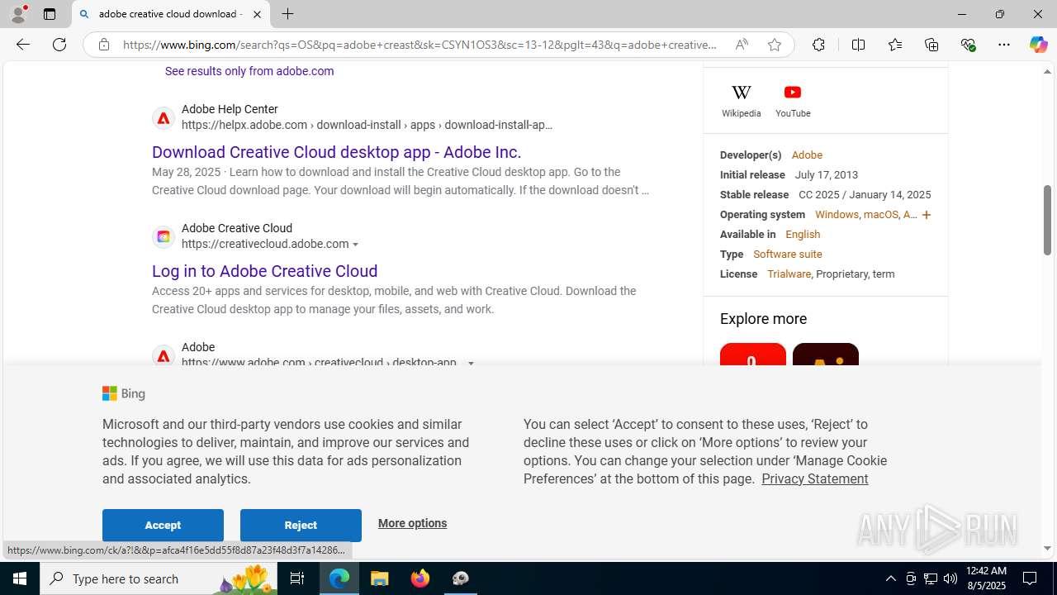
Task: View site information lock icon
Action: [x=104, y=45]
